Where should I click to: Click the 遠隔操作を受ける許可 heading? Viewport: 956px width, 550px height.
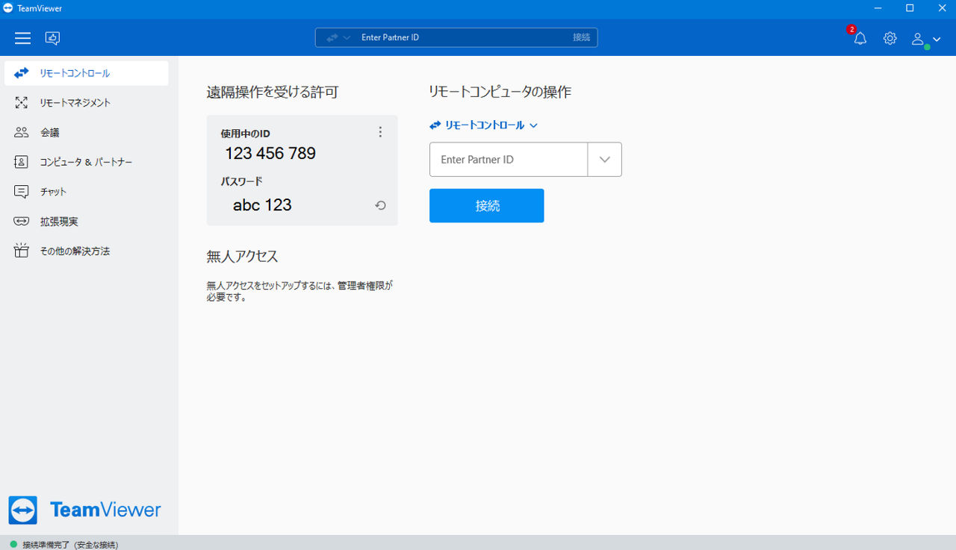click(273, 93)
